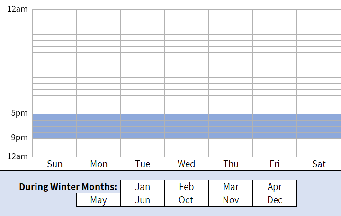Screen dimensions: 341x216
Task: Select the Sat day label
Action: coord(319,164)
